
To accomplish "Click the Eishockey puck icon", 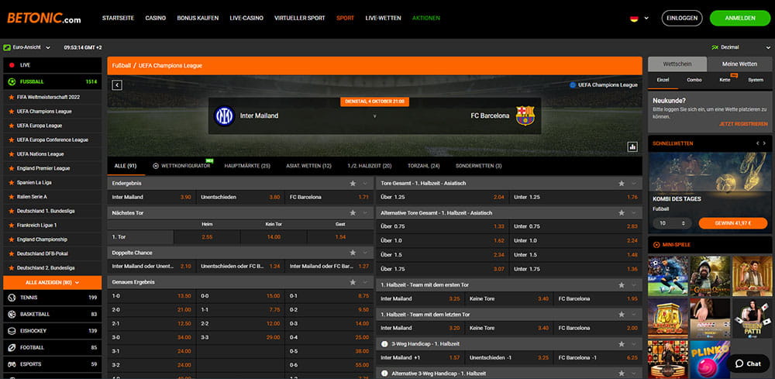I will pos(12,331).
